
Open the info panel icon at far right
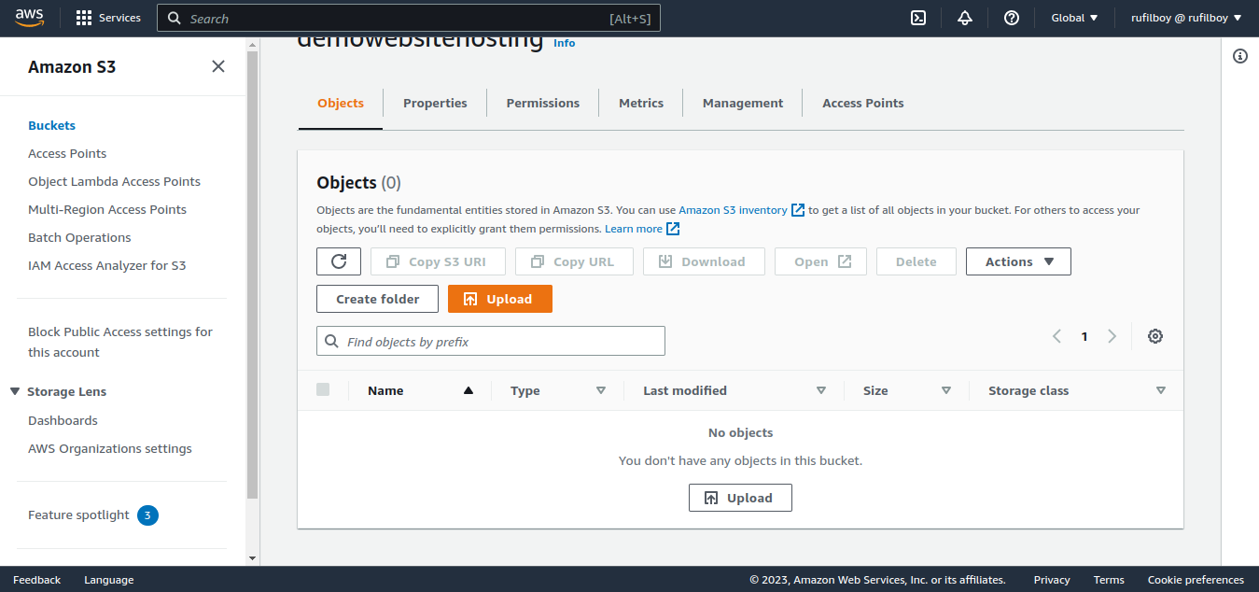click(x=1240, y=56)
